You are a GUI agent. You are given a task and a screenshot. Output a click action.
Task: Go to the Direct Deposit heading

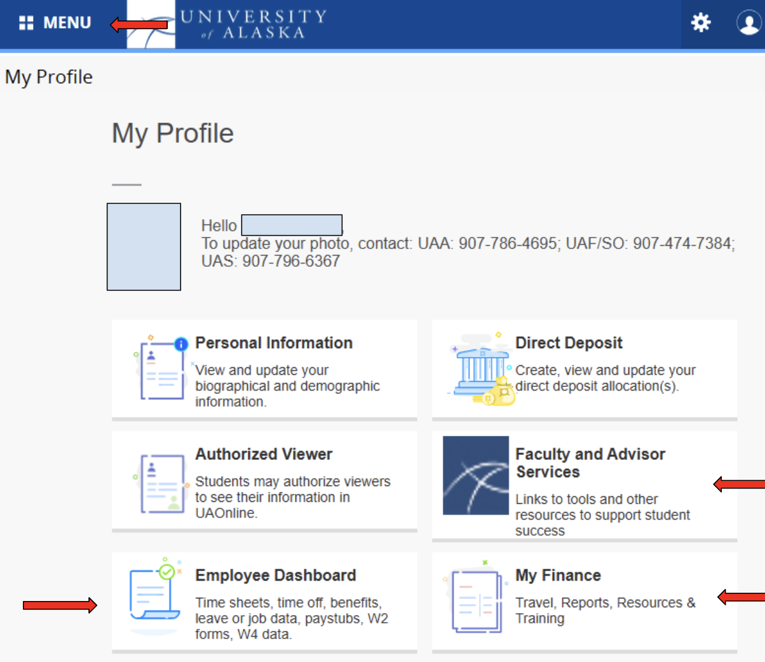tap(569, 343)
